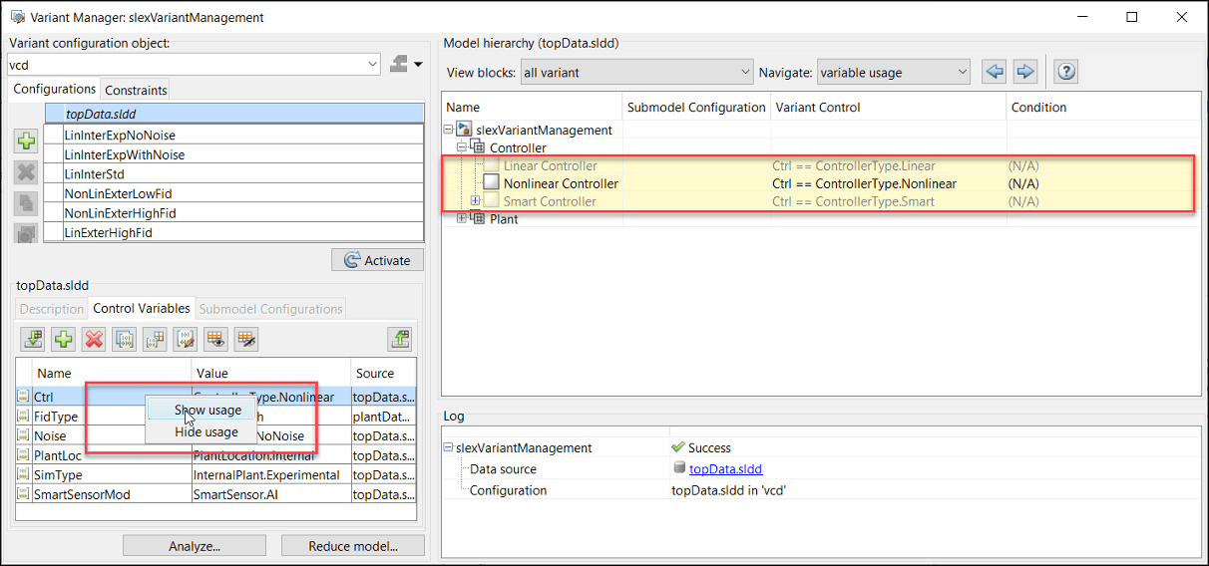The height and width of the screenshot is (566, 1209).
Task: Open the topData.sldd data source link
Action: [x=725, y=469]
